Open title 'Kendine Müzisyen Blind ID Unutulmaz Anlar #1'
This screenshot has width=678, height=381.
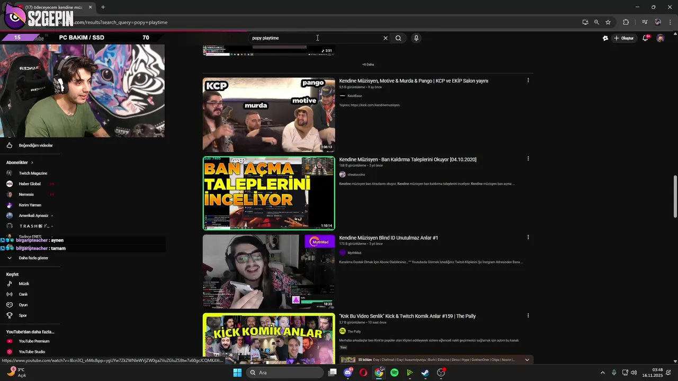click(389, 238)
